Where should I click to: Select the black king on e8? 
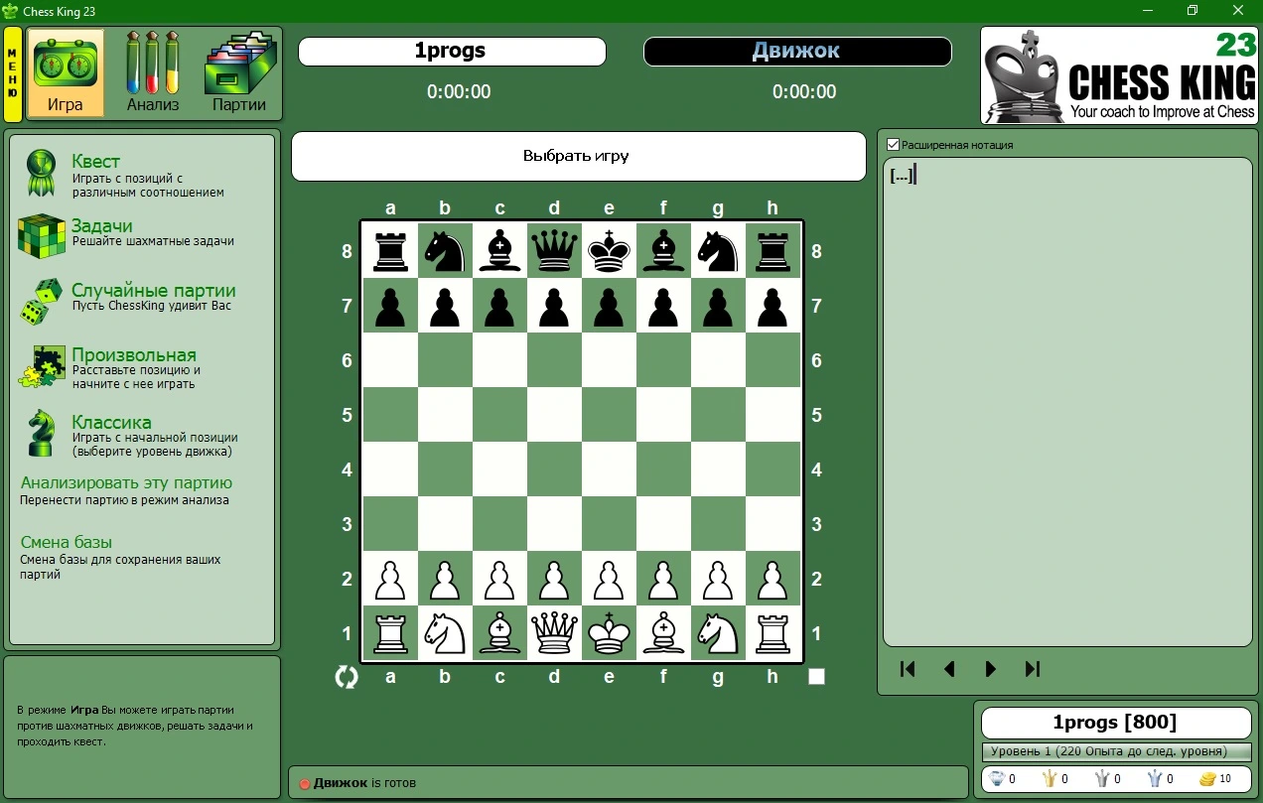609,251
